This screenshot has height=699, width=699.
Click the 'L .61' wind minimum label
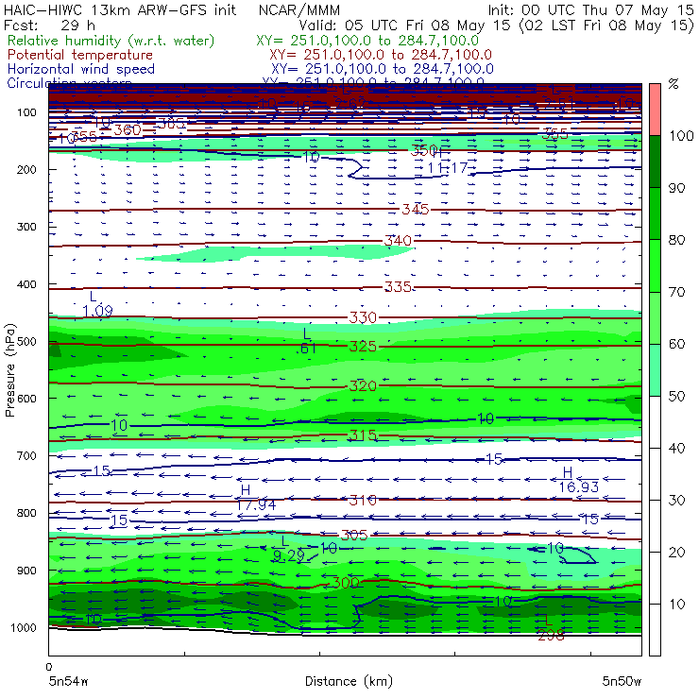(306, 341)
